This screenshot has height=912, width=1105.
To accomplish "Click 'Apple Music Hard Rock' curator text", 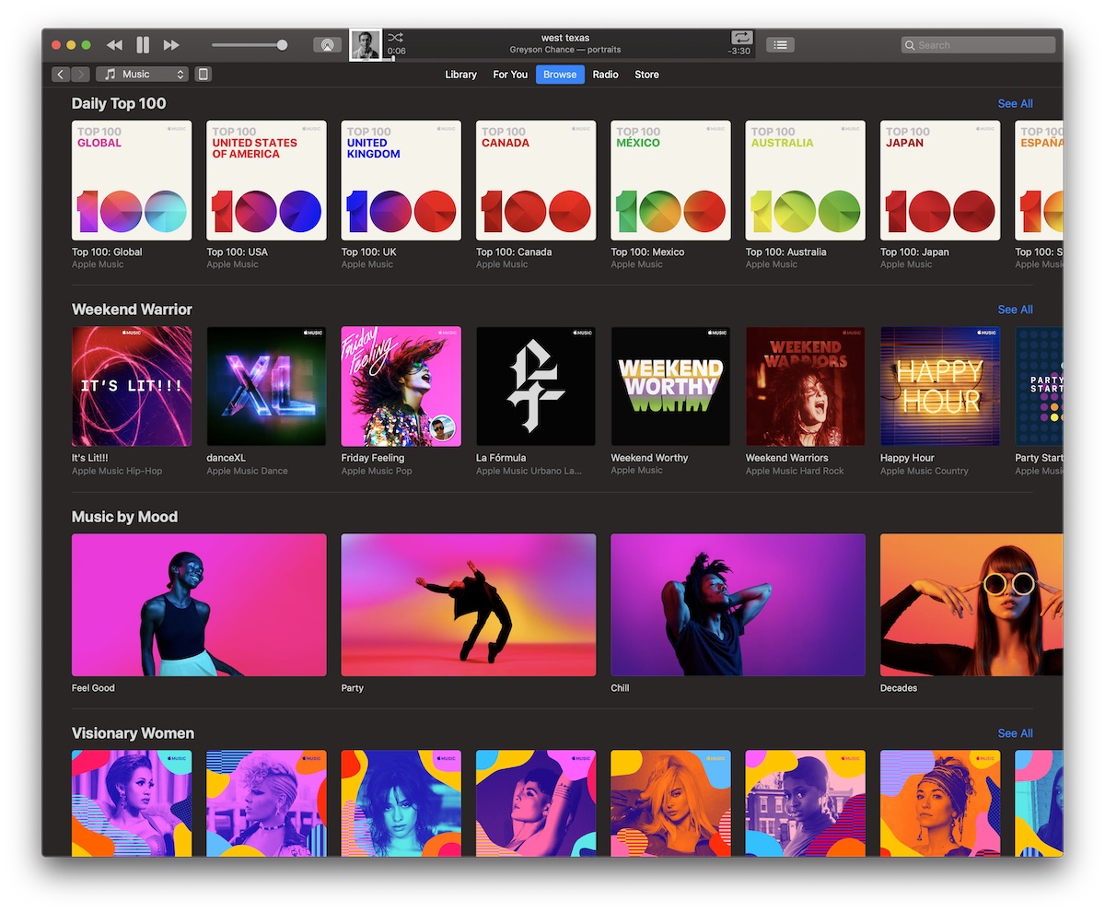I will tap(795, 471).
